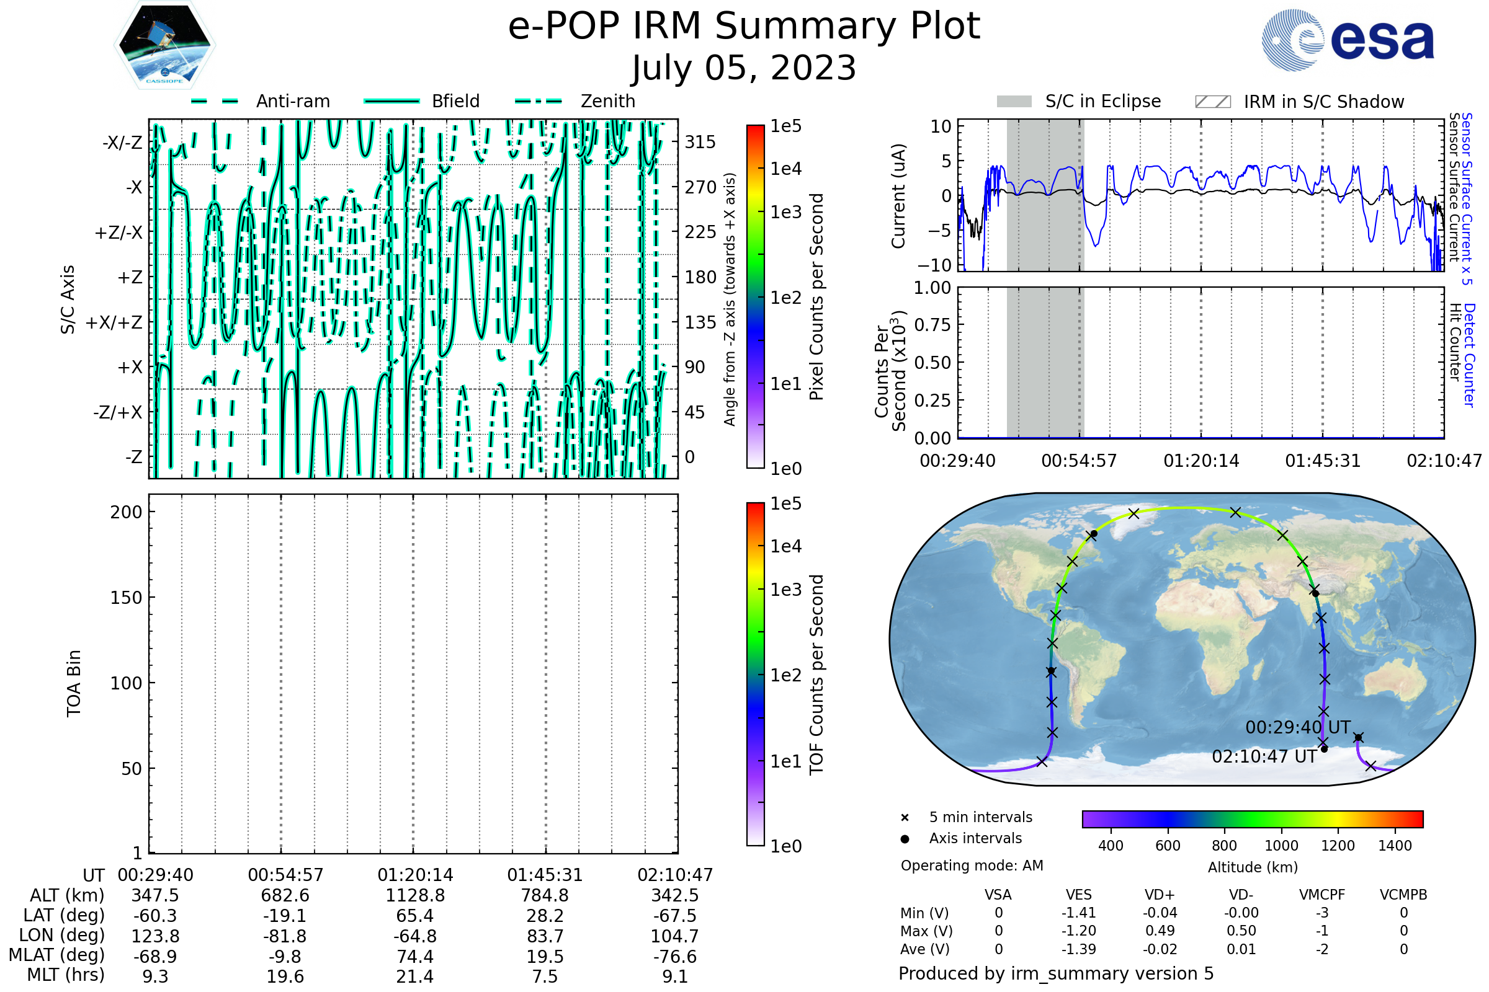Click the Bfield solid legend line
The width and height of the screenshot is (1489, 992).
391,101
